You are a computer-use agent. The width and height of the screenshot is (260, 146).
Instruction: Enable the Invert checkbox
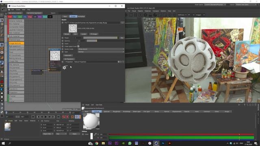(78, 43)
